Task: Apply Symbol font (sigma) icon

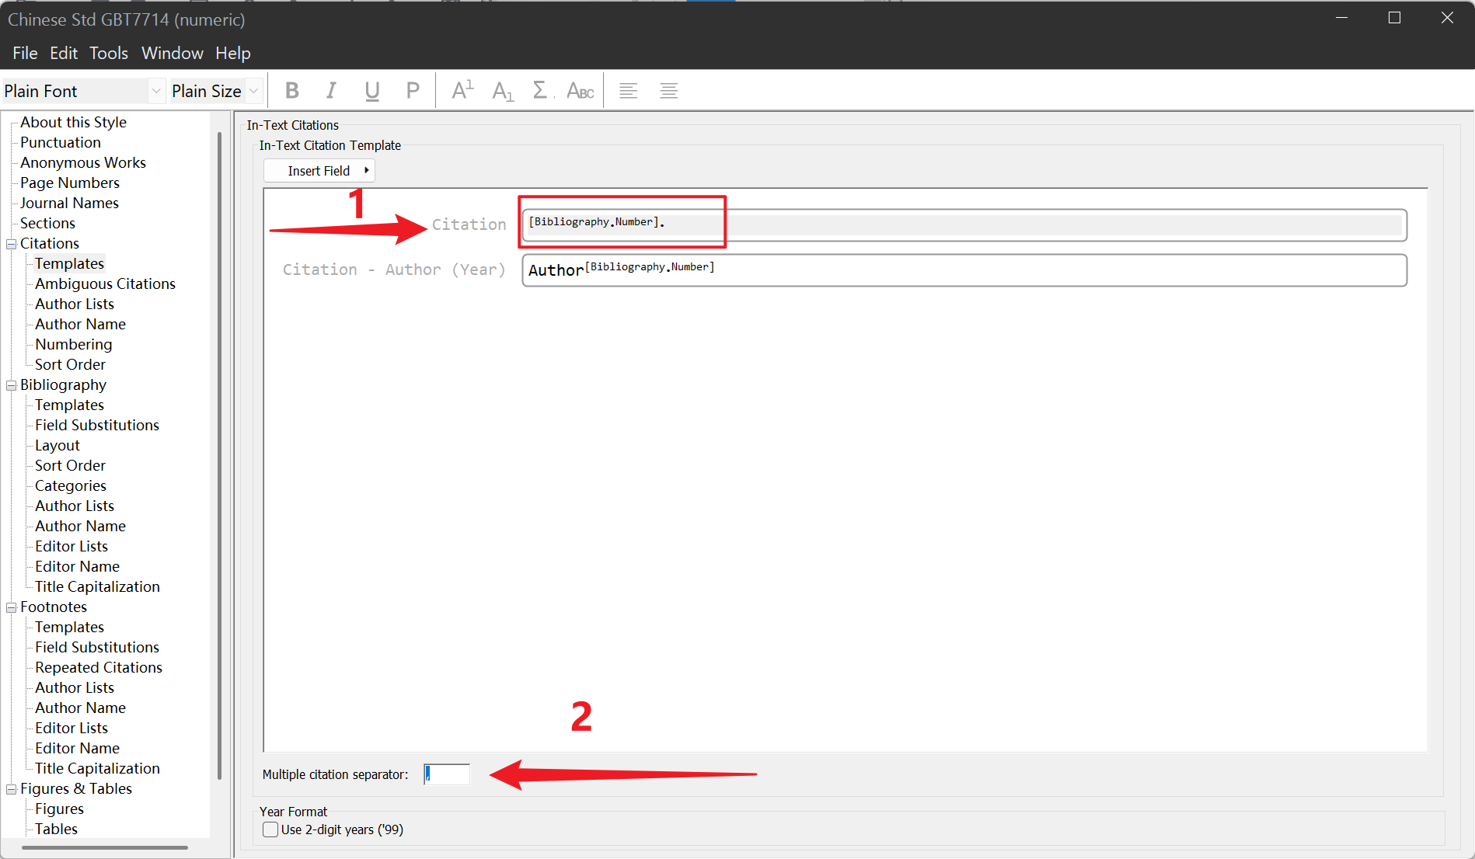Action: click(x=542, y=91)
